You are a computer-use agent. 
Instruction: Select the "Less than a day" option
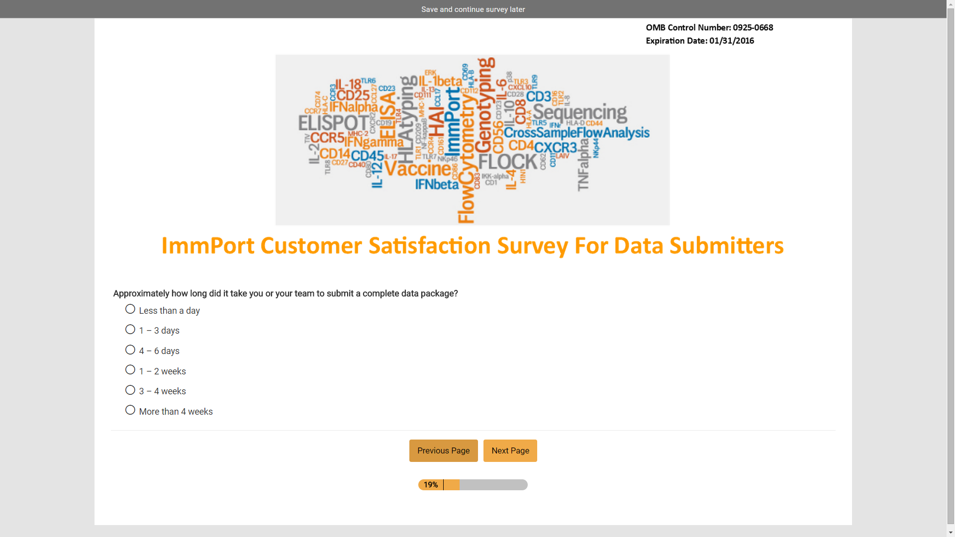130,309
